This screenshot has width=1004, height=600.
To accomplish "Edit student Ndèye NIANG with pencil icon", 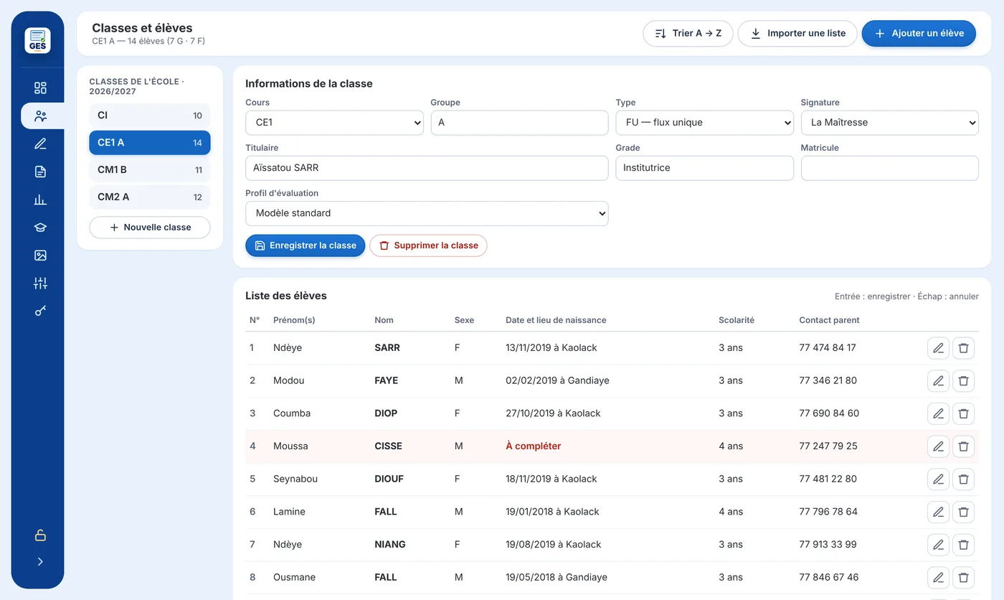I will point(938,545).
